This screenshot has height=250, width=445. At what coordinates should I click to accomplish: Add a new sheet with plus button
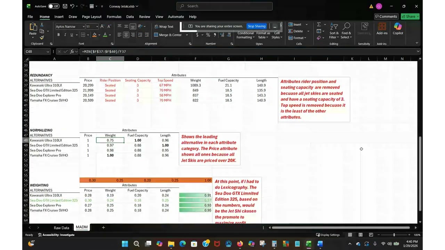[x=103, y=227]
